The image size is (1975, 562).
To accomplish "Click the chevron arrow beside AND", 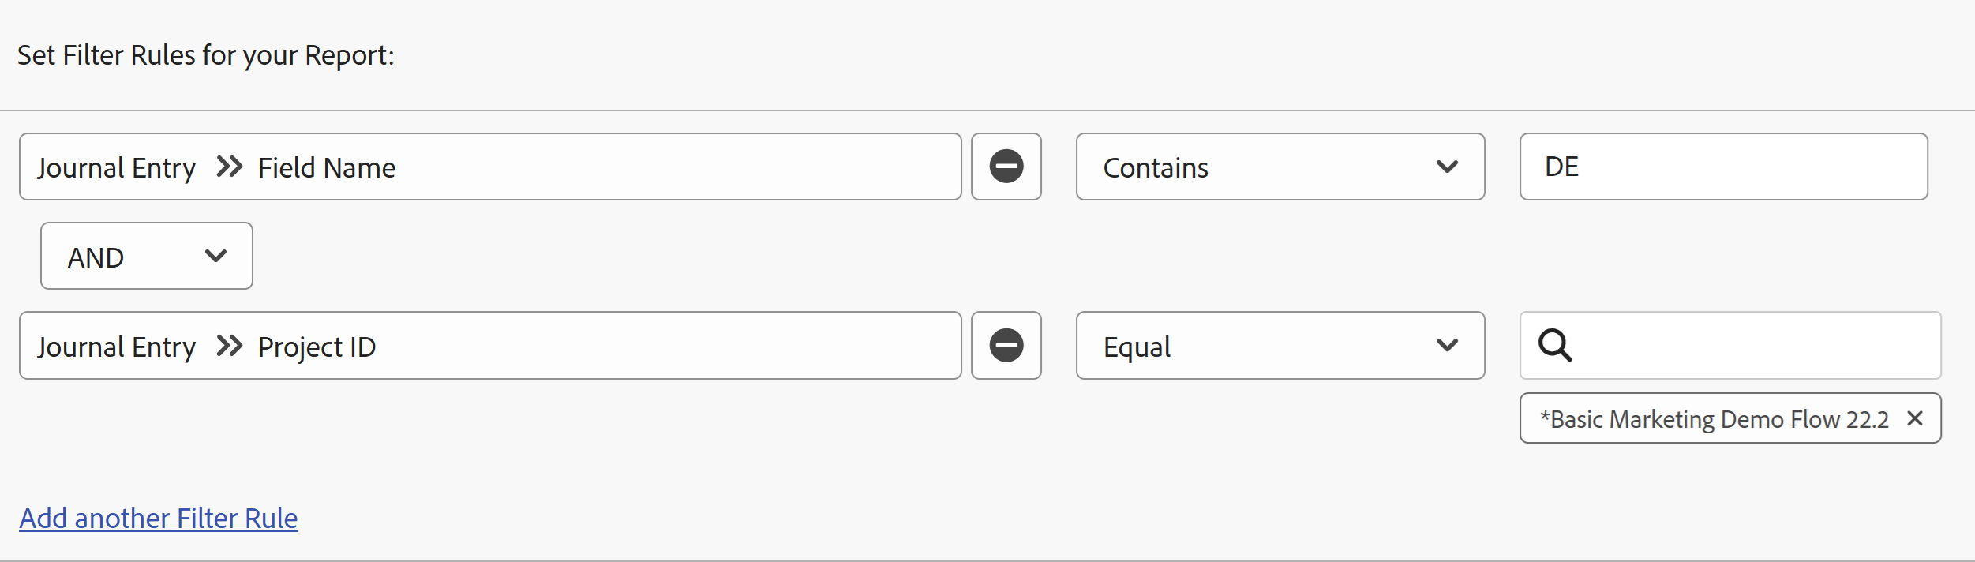I will [215, 256].
